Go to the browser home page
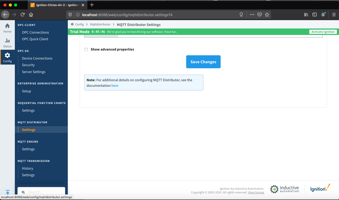The image size is (339, 200). 31,15
